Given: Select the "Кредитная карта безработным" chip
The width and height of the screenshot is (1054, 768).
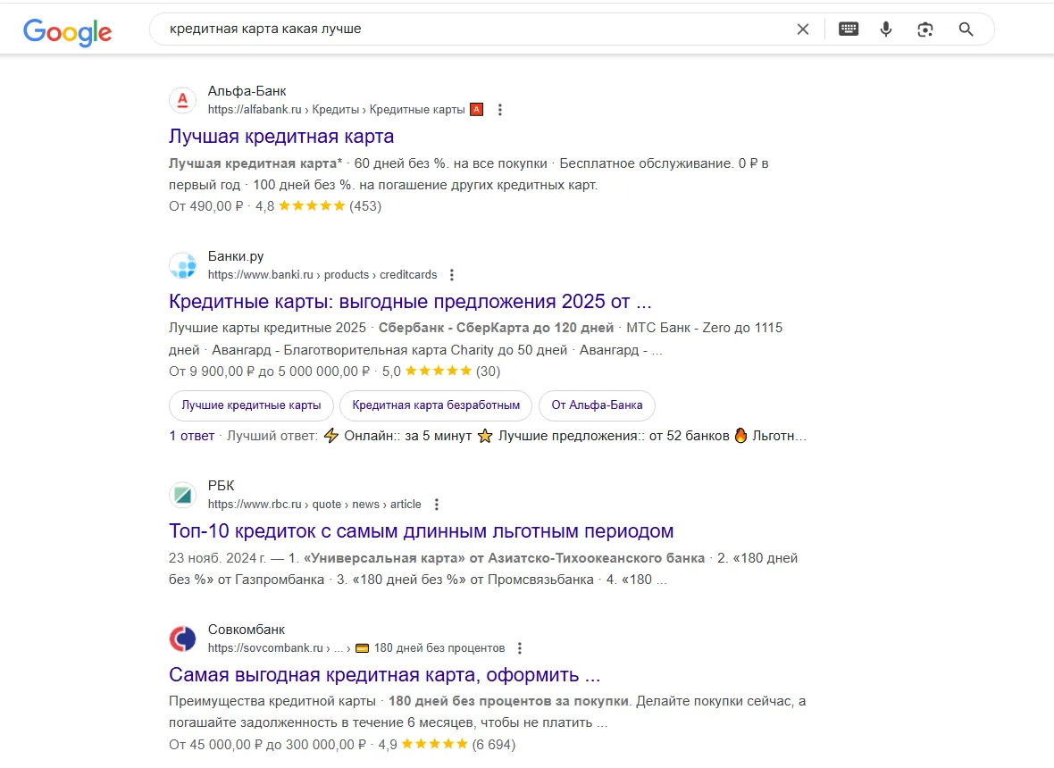Looking at the screenshot, I should click(x=436, y=405).
